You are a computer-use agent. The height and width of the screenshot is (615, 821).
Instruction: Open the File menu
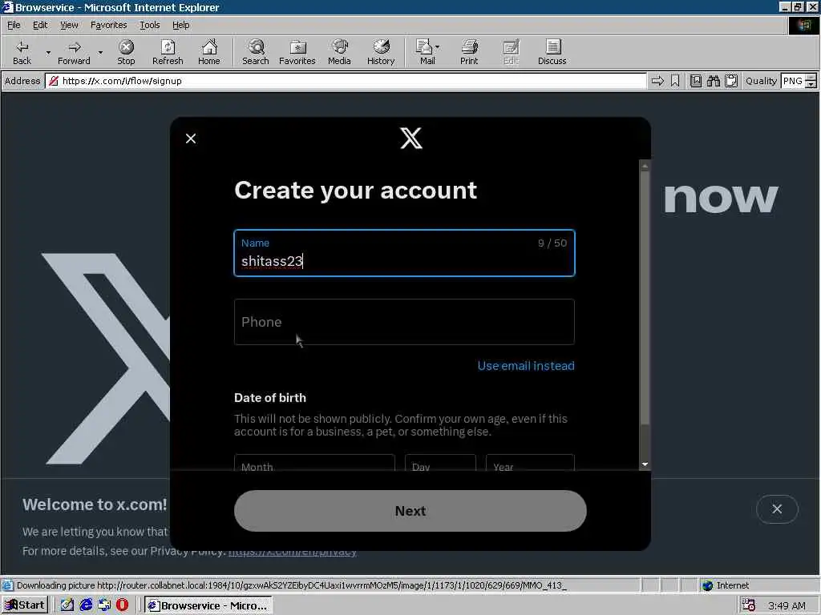coord(14,25)
